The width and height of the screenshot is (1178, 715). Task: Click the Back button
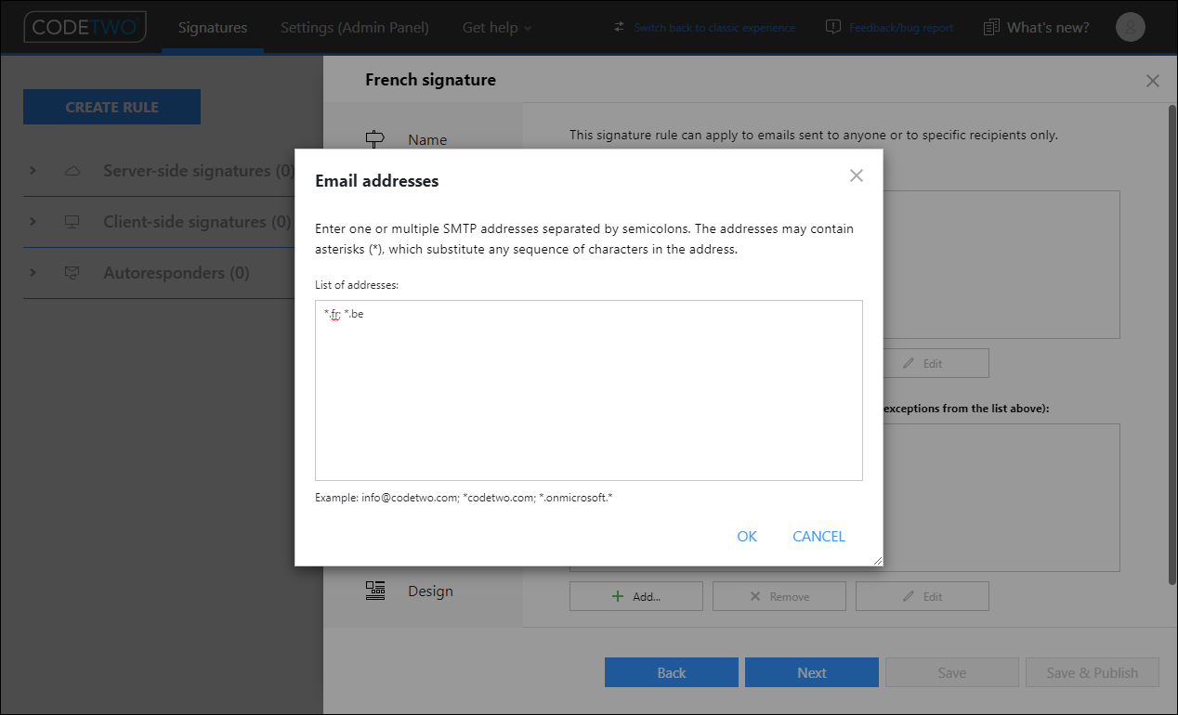pos(672,672)
